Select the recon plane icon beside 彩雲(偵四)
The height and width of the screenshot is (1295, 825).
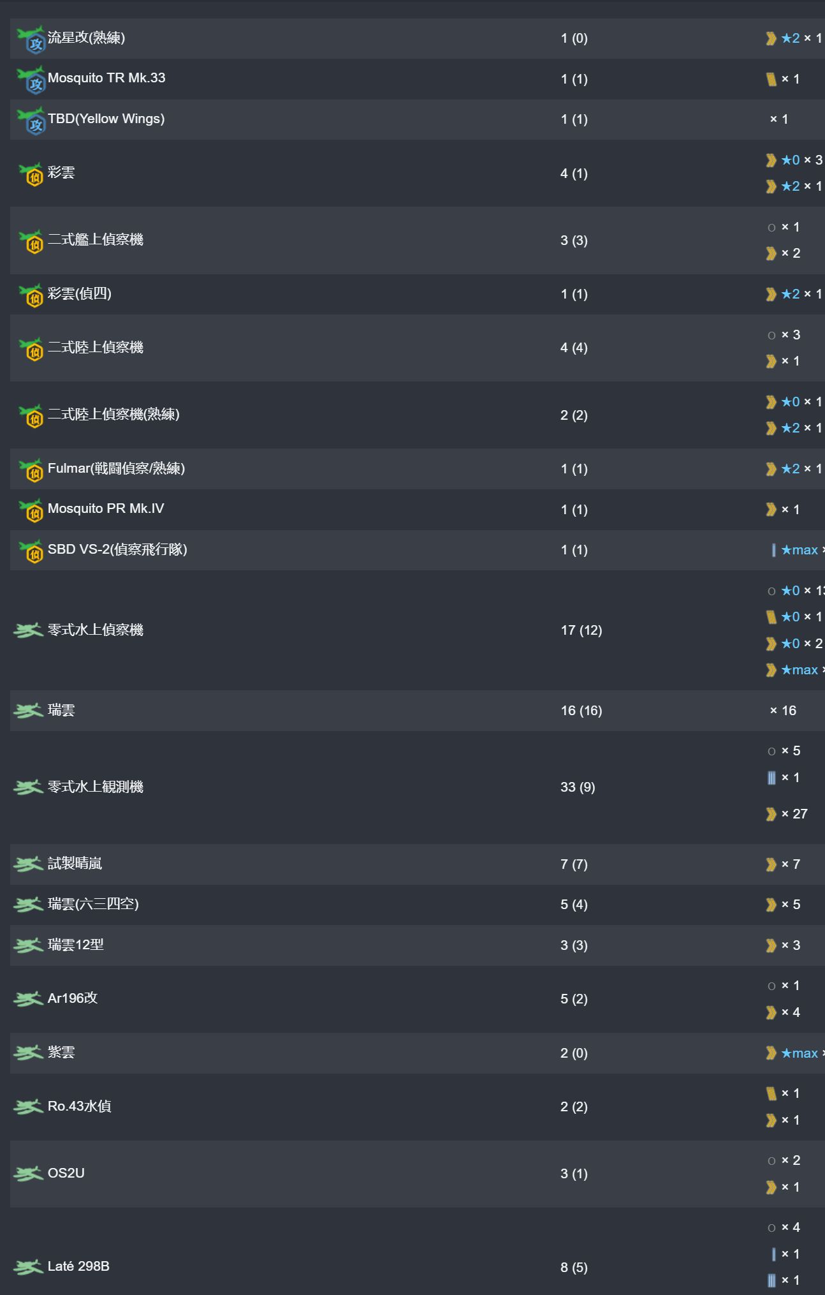tap(30, 295)
